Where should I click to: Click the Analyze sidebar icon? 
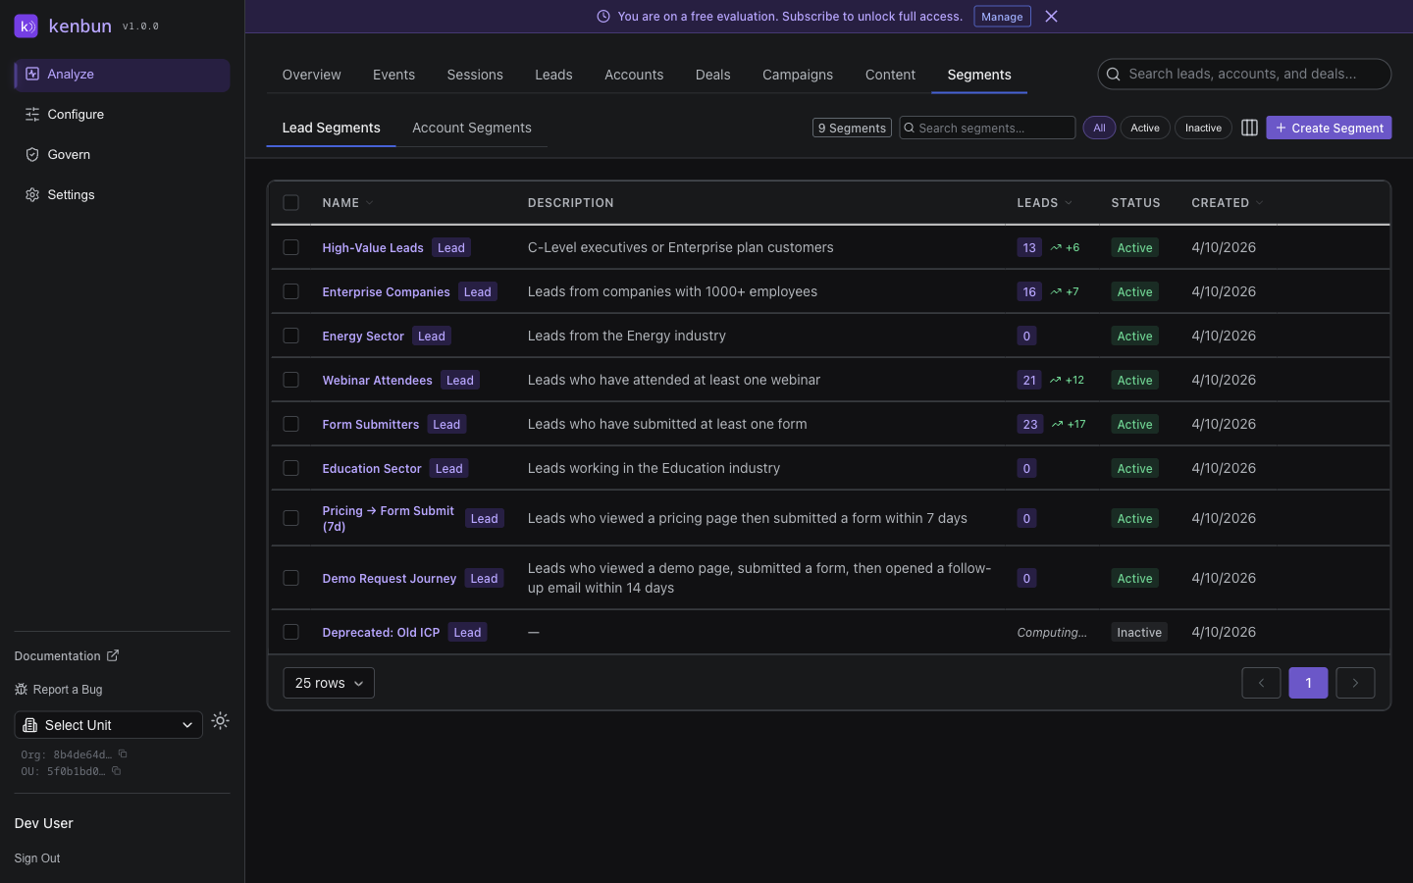click(32, 75)
